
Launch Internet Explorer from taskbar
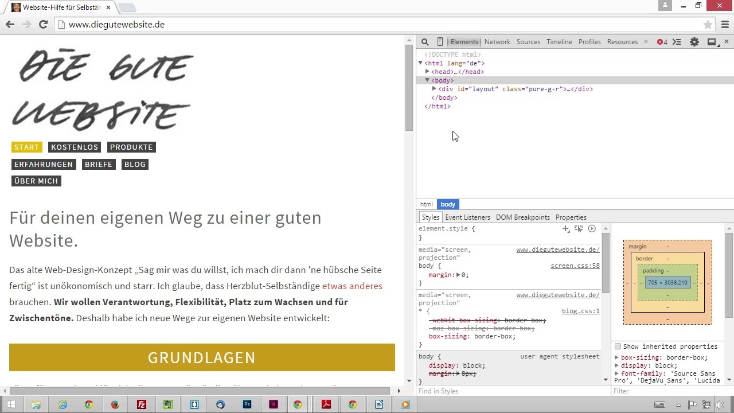tap(63, 404)
